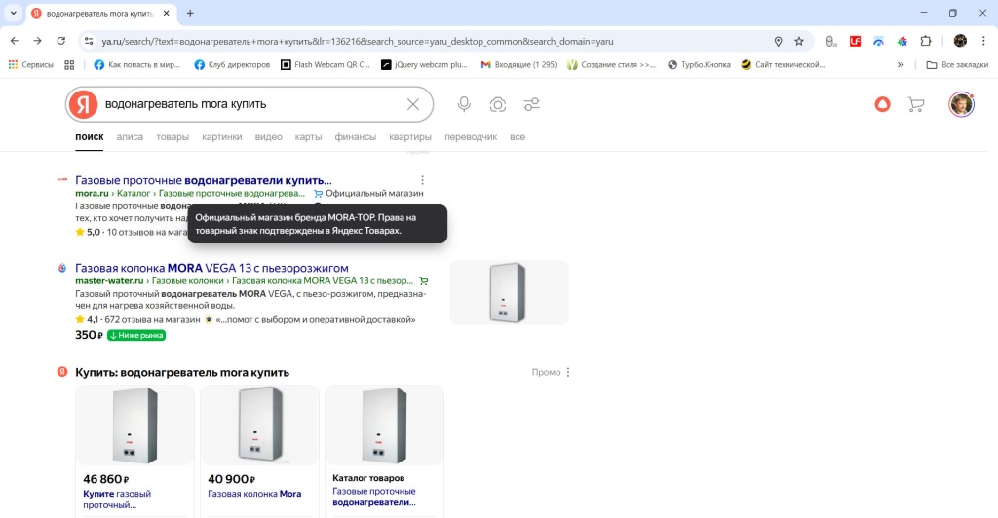Image resolution: width=998 pixels, height=518 pixels.
Task: Click the voice search microphone icon
Action: pos(464,104)
